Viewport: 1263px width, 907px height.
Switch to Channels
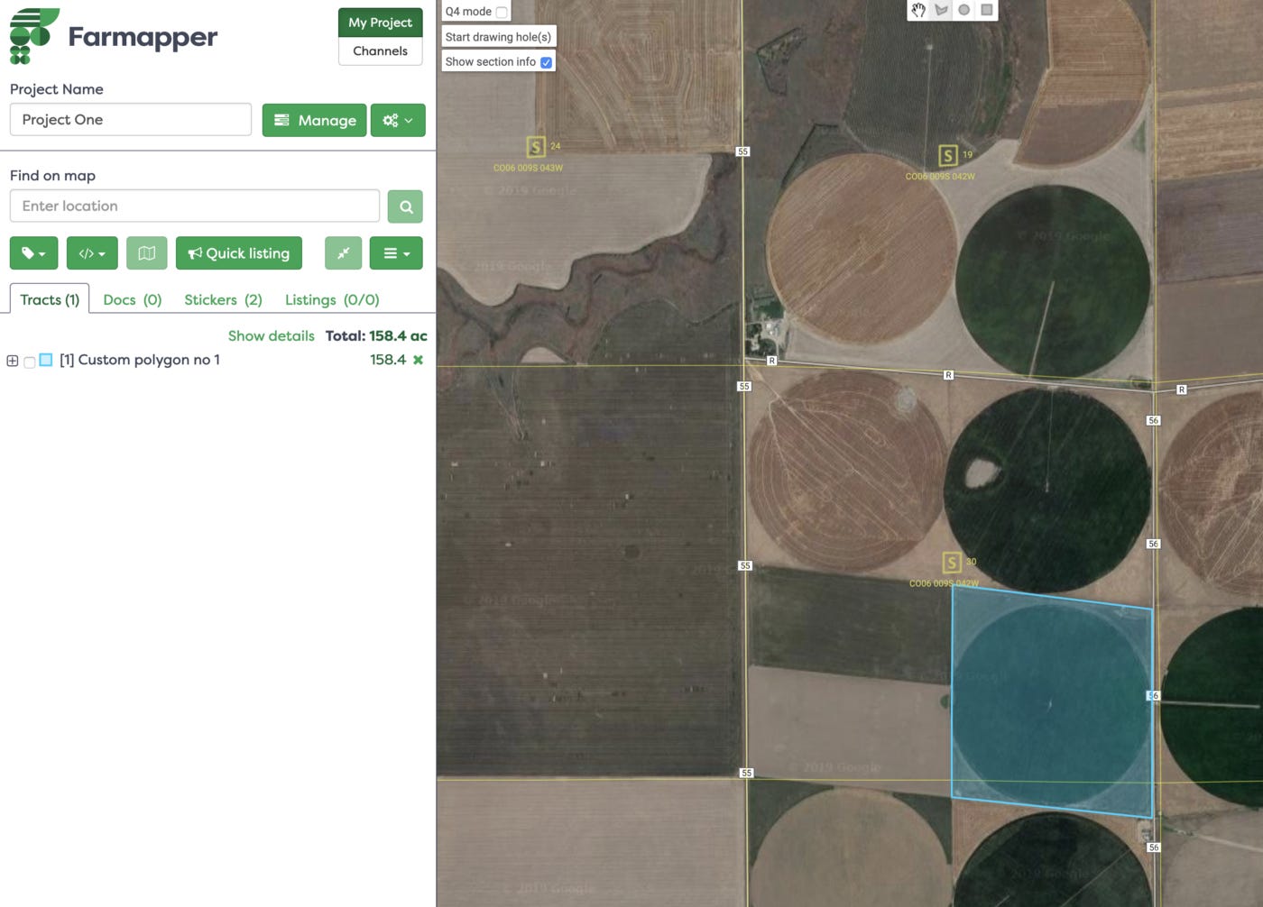pyautogui.click(x=380, y=51)
